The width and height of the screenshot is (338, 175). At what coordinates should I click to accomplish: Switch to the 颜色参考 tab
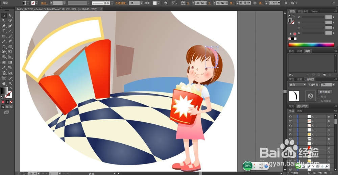[x=303, y=11]
